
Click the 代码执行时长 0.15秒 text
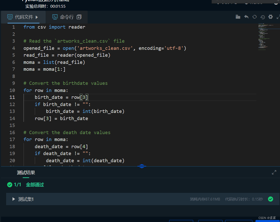pyautogui.click(x=244, y=199)
